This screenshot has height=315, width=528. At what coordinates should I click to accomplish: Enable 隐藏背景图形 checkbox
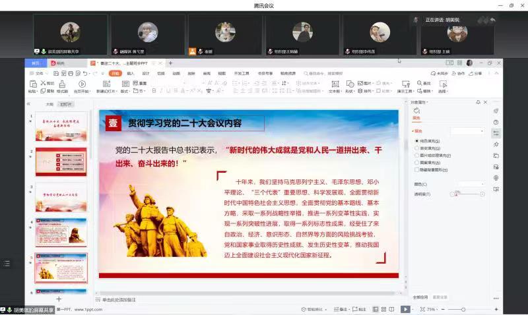click(x=416, y=169)
